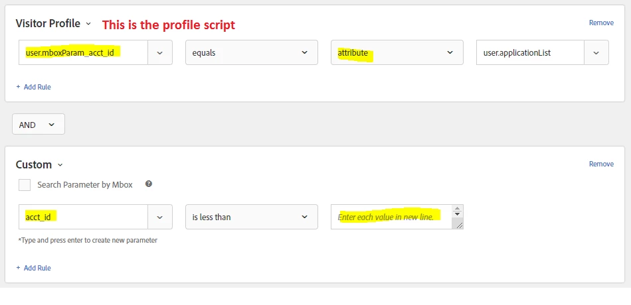Click the user.applicationList value field
This screenshot has height=305, width=631.
530,52
